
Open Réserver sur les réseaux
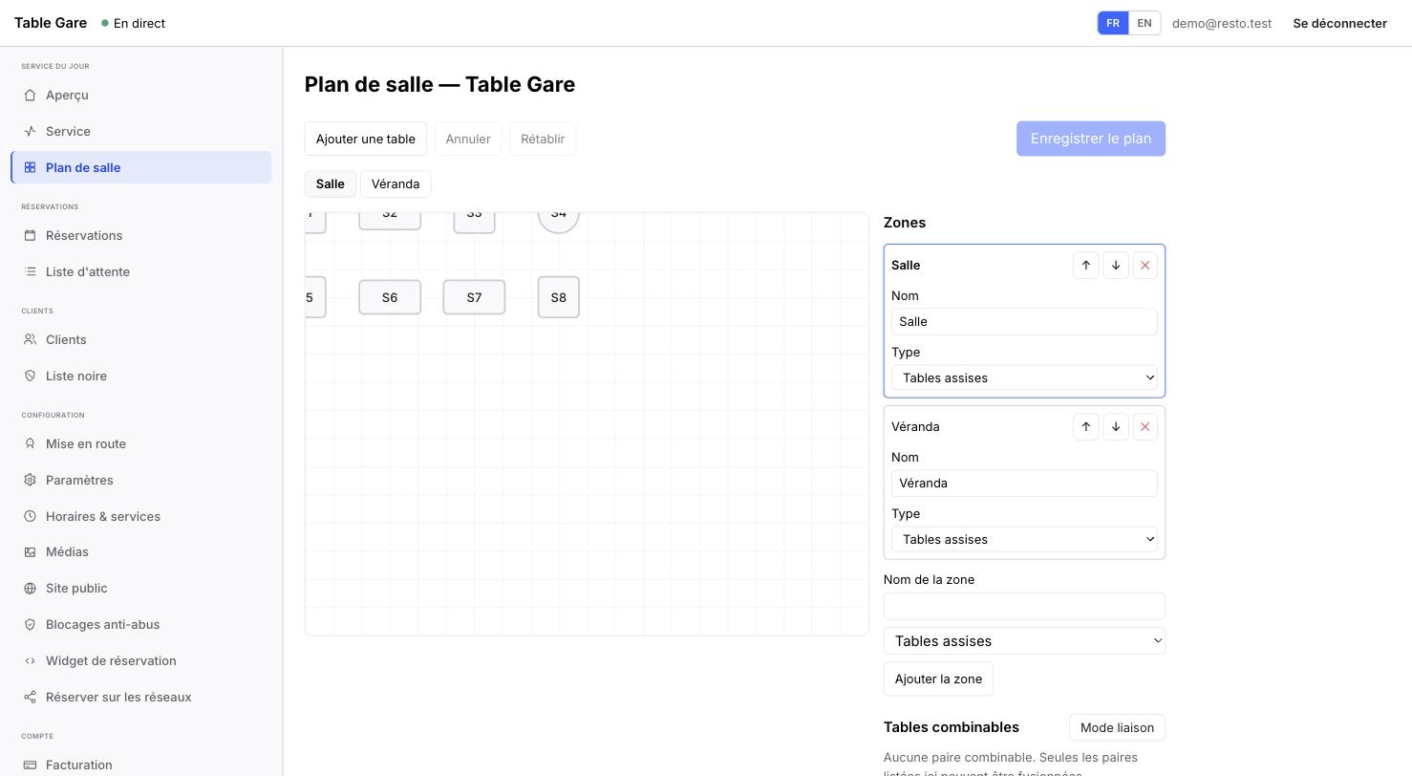[141, 698]
